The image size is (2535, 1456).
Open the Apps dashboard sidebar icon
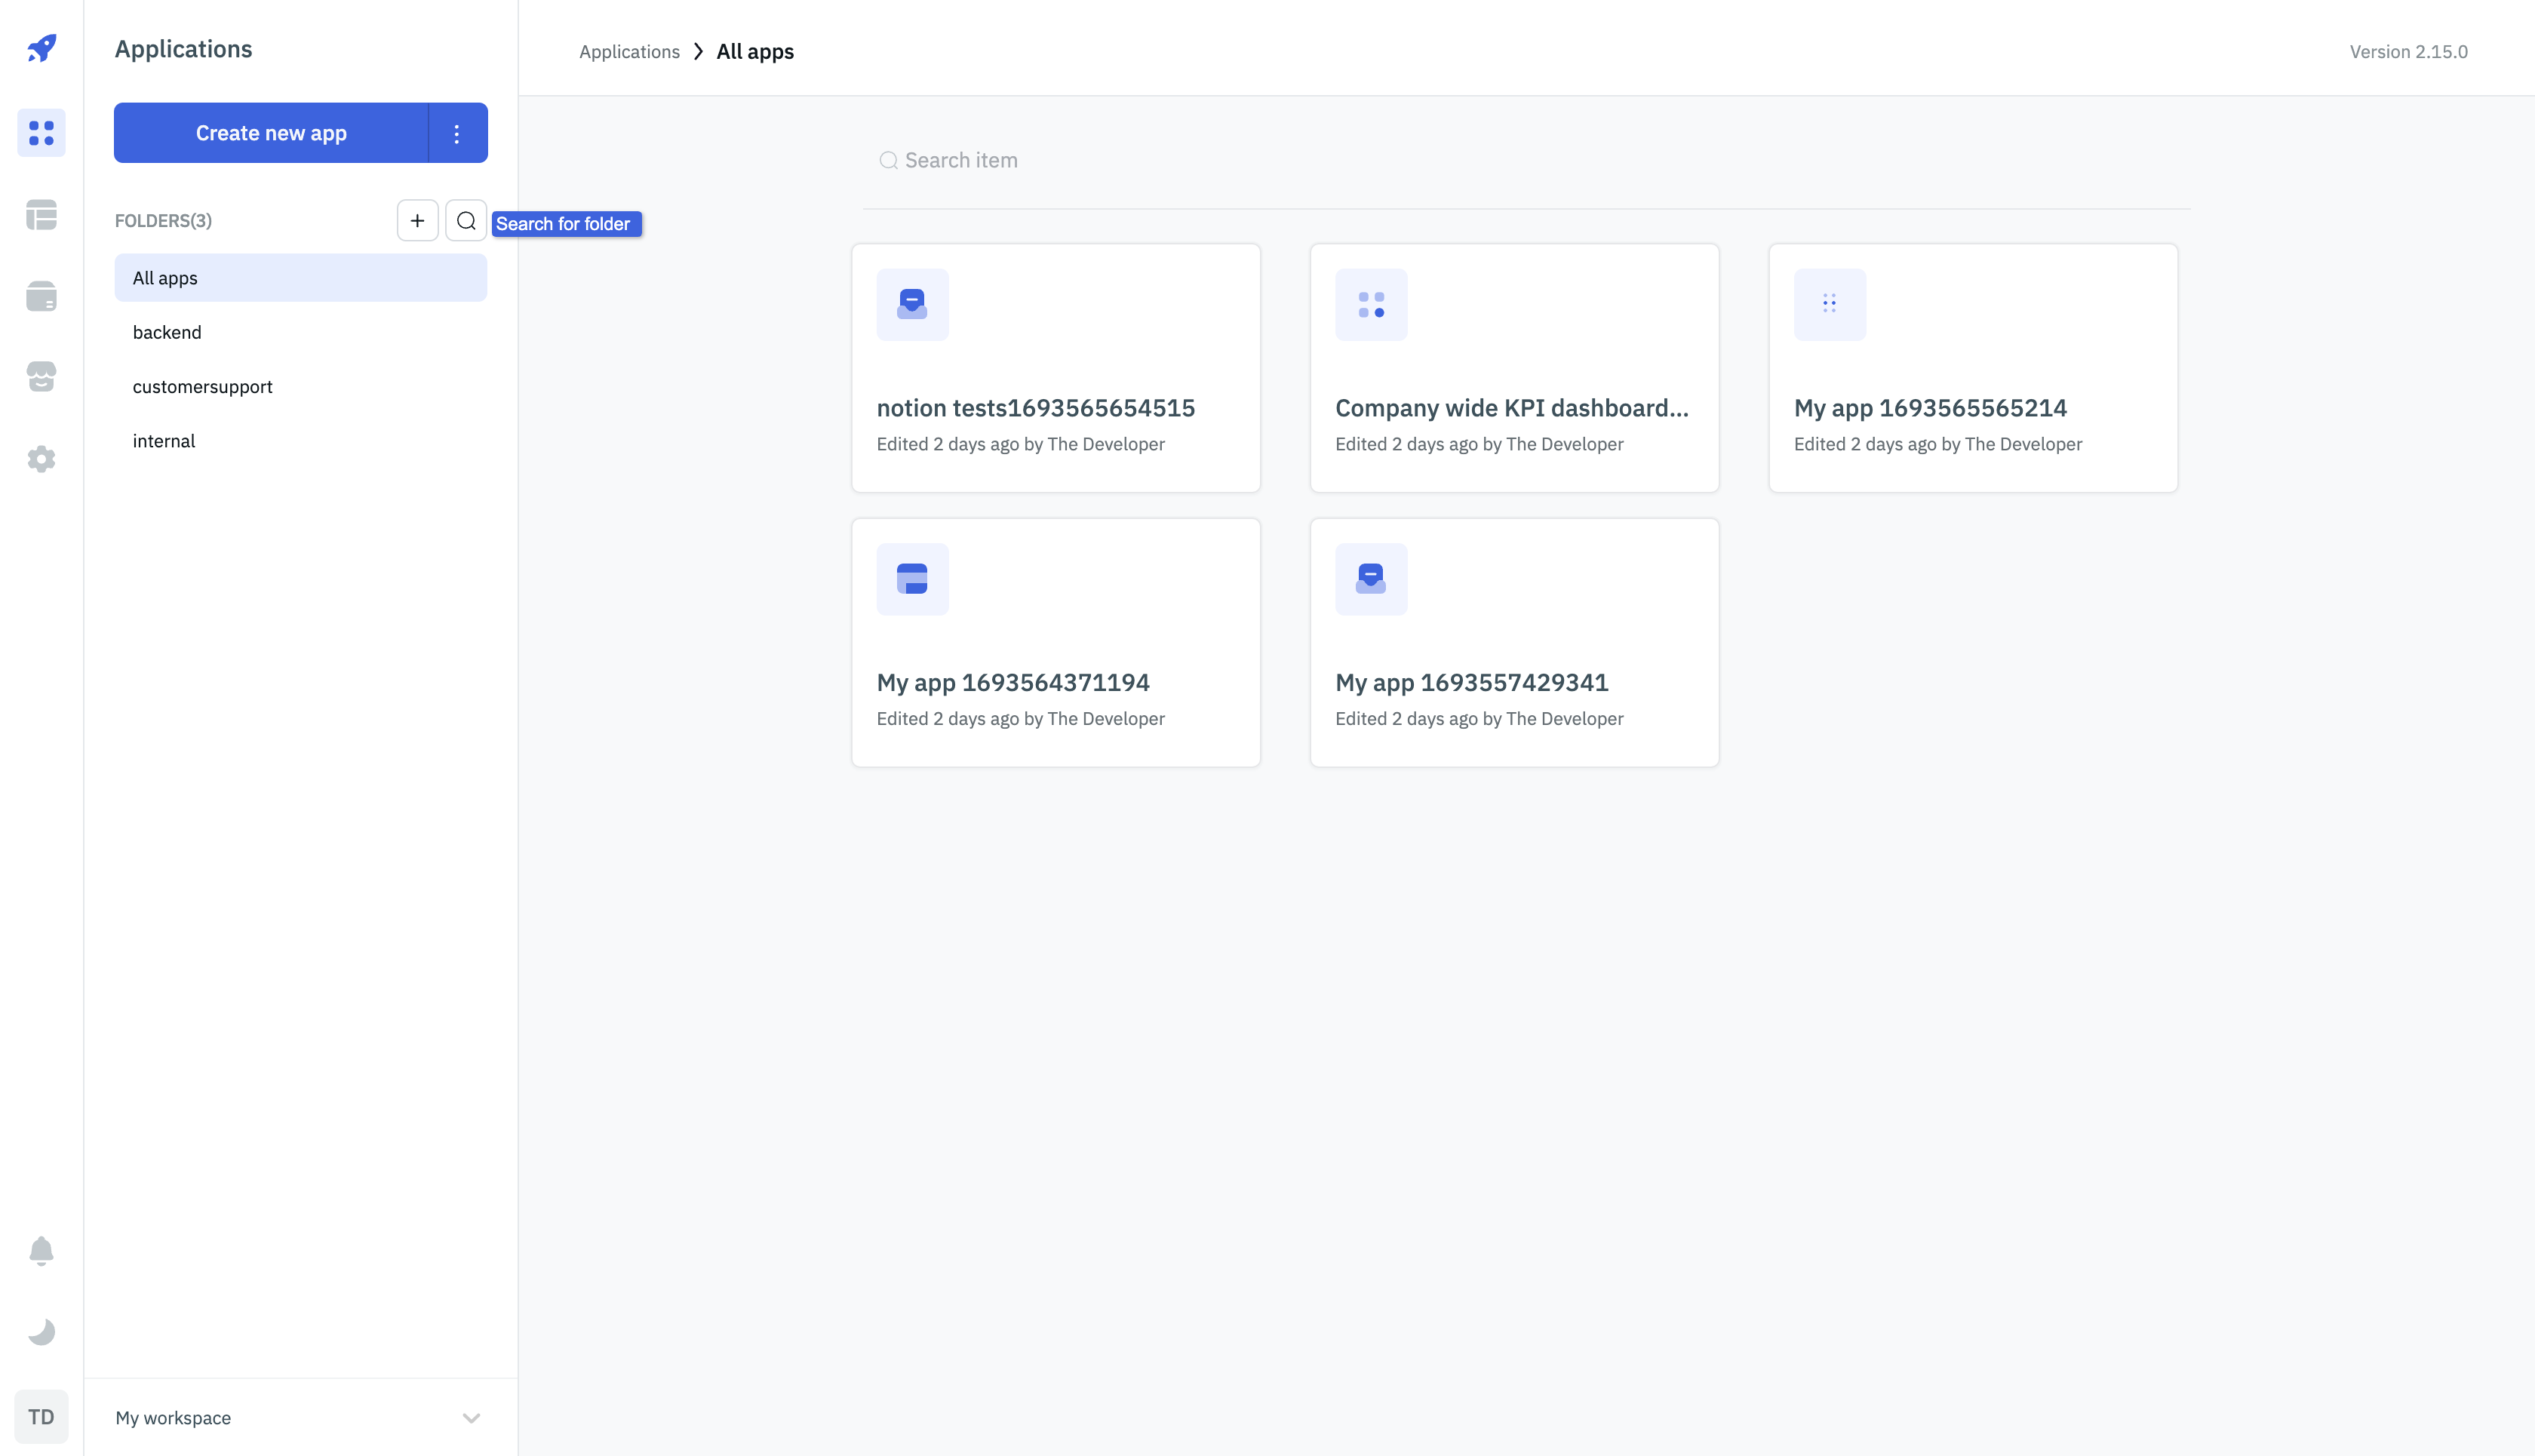click(x=41, y=132)
